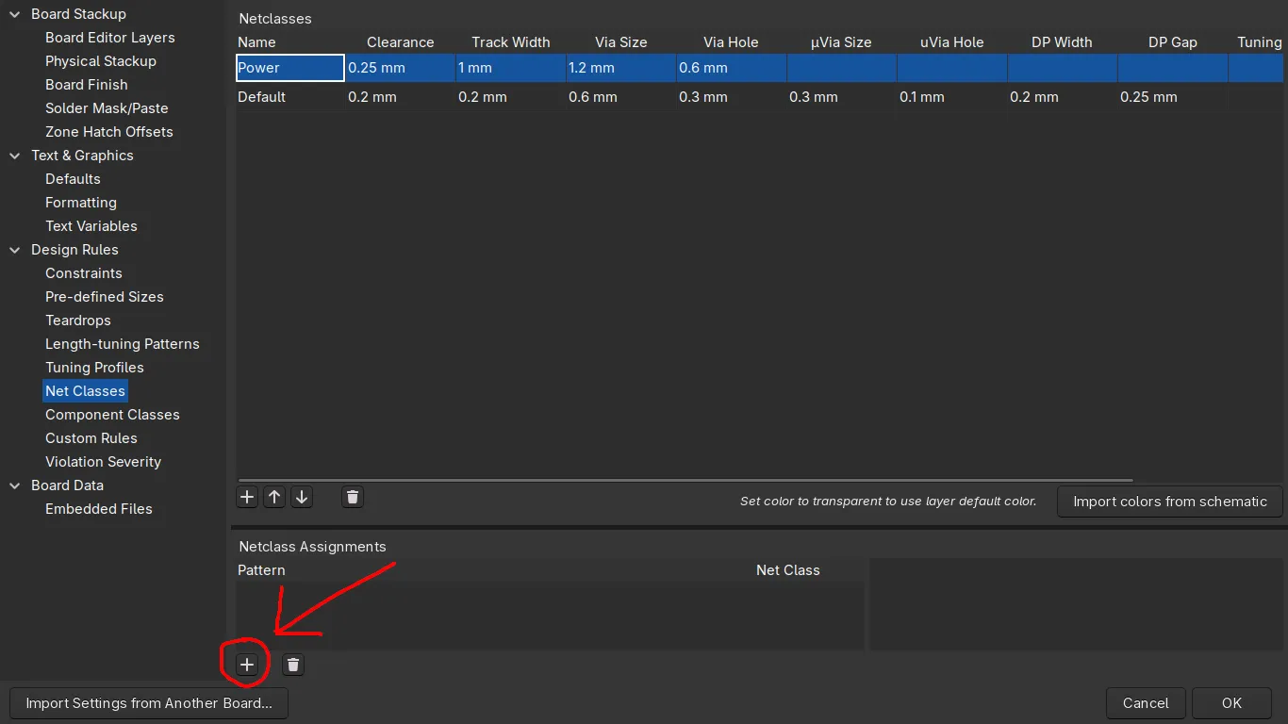The height and width of the screenshot is (724, 1288).
Task: Add a new netclass assignment pattern
Action: pos(247,665)
